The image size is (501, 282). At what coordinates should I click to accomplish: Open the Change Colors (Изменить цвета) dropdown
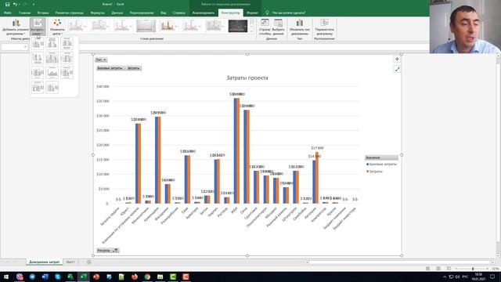57,27
